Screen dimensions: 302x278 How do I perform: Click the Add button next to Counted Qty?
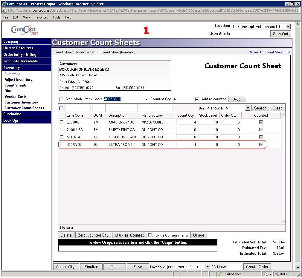[237, 99]
